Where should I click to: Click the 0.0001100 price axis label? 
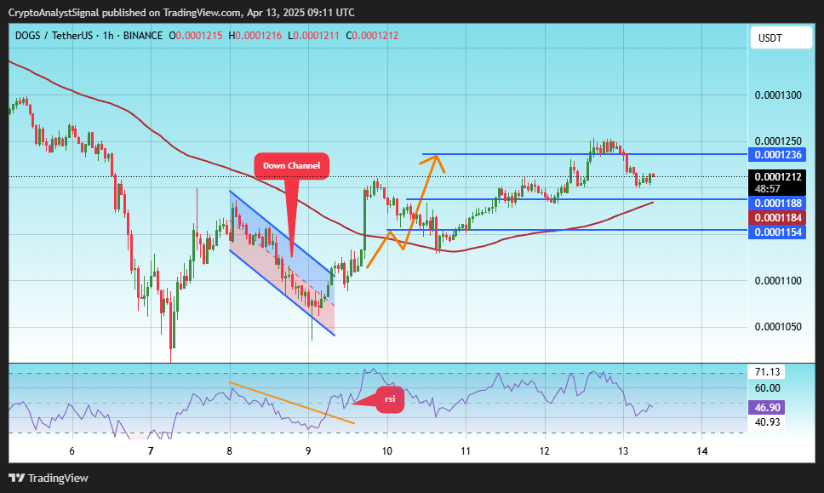pos(778,281)
